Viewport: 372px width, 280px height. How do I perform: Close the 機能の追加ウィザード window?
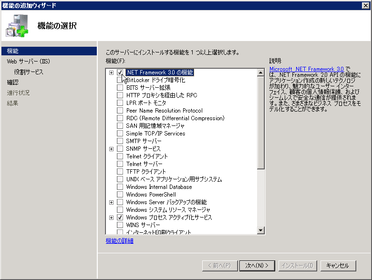coord(366,5)
